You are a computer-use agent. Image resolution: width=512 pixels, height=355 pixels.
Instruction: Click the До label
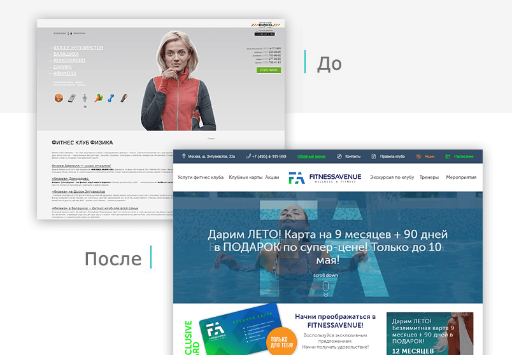329,64
